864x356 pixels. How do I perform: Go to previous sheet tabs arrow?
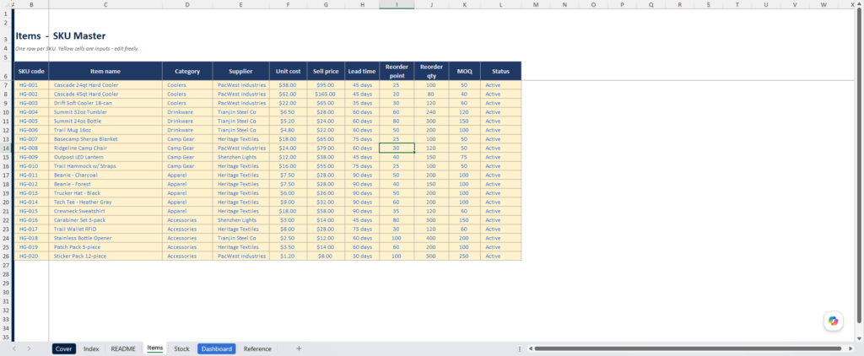(x=14, y=349)
